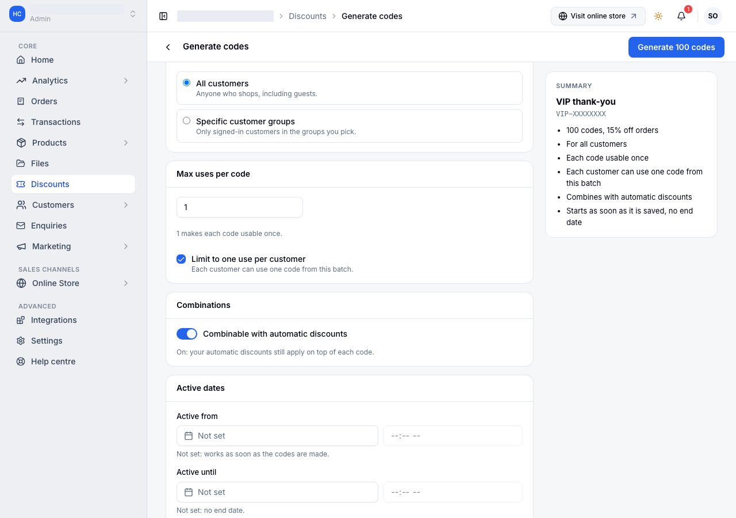The height and width of the screenshot is (518, 736).
Task: Click Visit online store button
Action: pyautogui.click(x=598, y=16)
